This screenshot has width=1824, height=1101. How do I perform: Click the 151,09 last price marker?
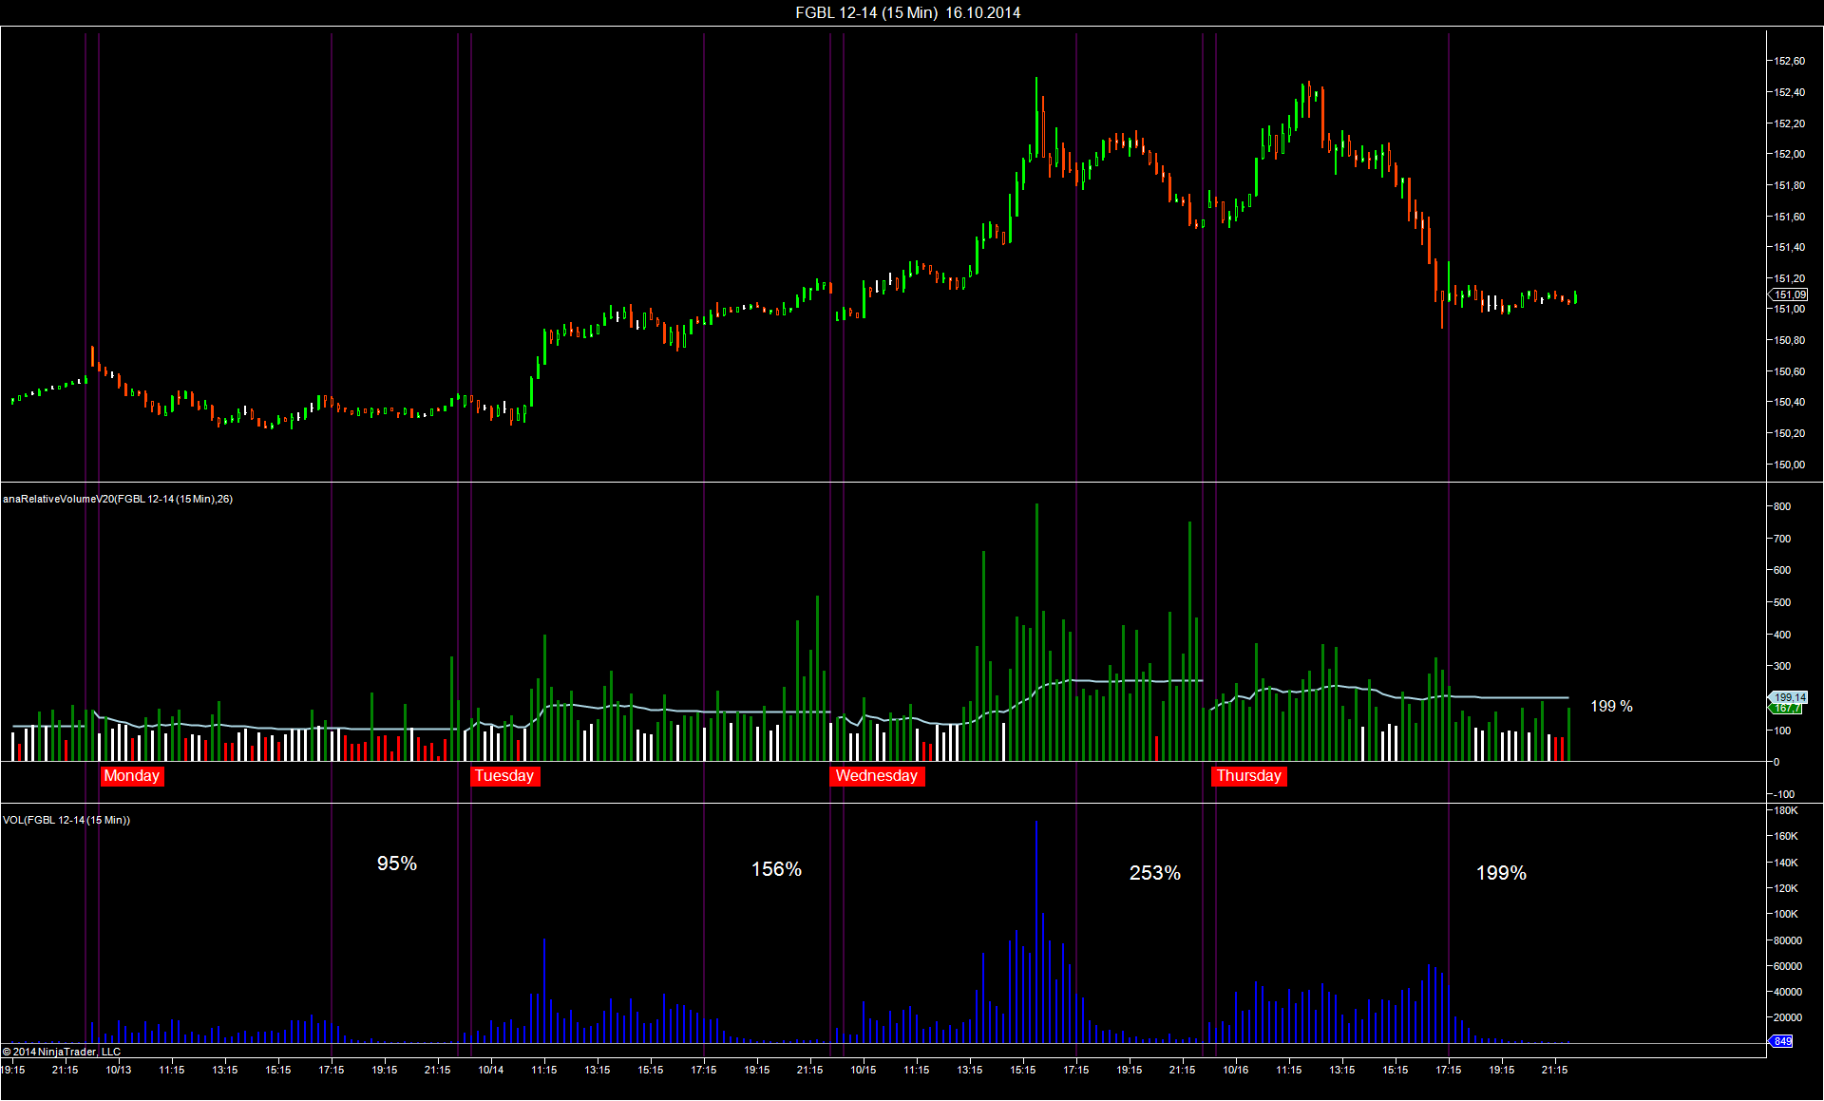pos(1791,295)
